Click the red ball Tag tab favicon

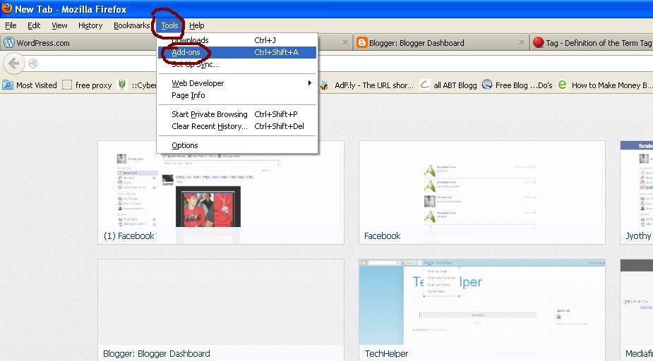(538, 42)
